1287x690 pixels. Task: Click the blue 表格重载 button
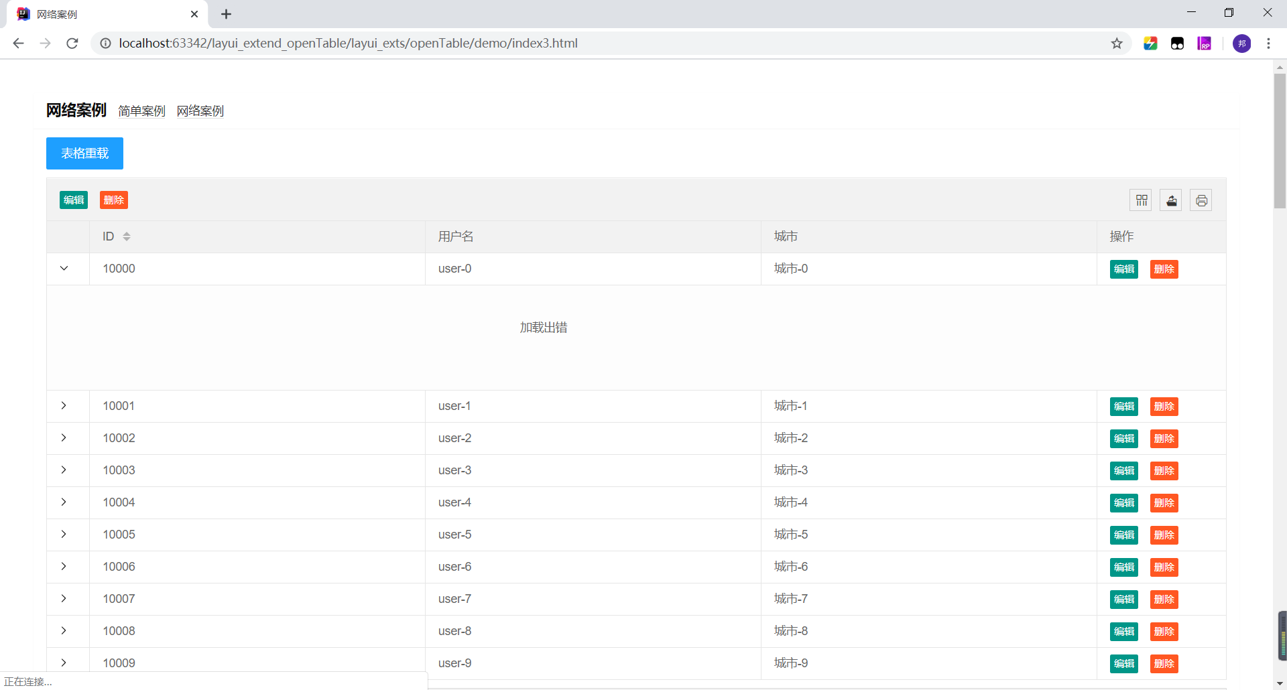[84, 153]
